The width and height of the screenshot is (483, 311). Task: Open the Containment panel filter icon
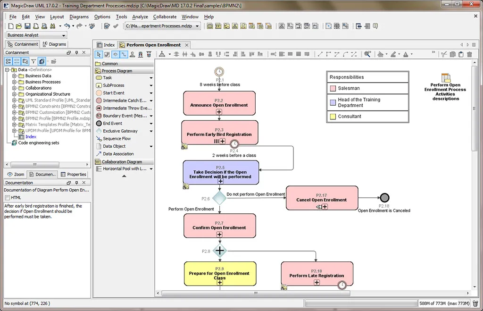(33, 62)
